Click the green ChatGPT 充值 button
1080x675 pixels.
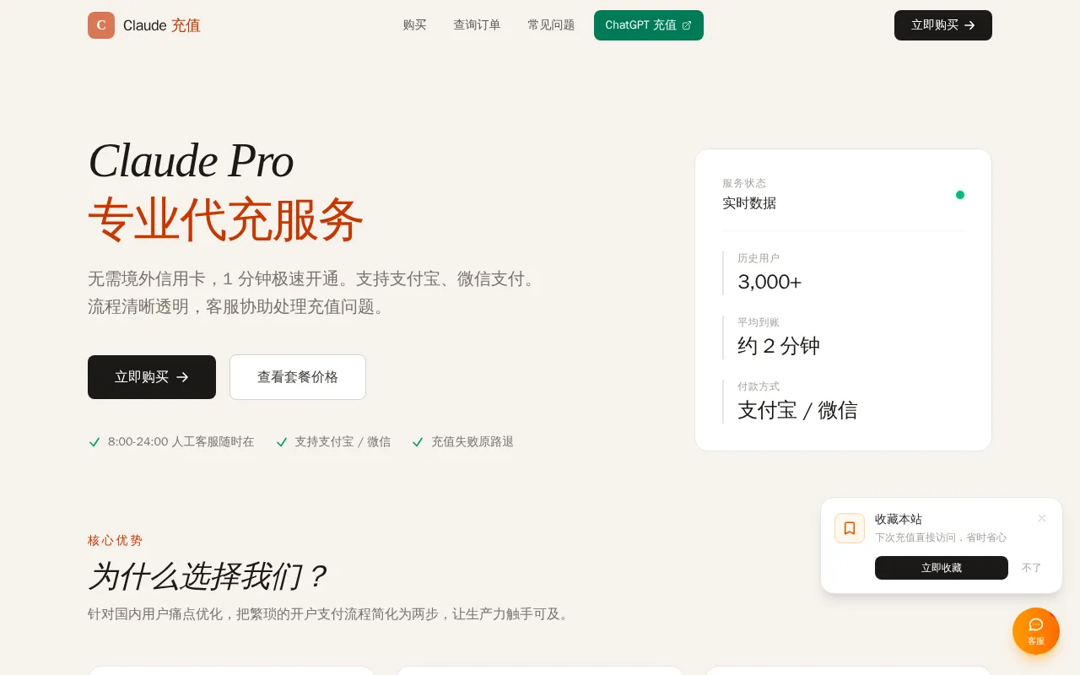(x=649, y=25)
